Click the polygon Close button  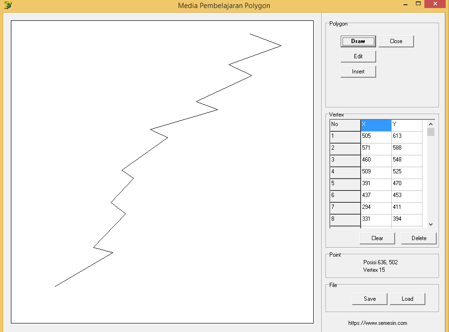396,41
